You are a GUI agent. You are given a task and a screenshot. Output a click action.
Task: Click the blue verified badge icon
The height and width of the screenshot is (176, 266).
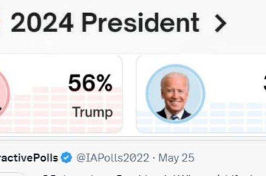[x=66, y=158]
